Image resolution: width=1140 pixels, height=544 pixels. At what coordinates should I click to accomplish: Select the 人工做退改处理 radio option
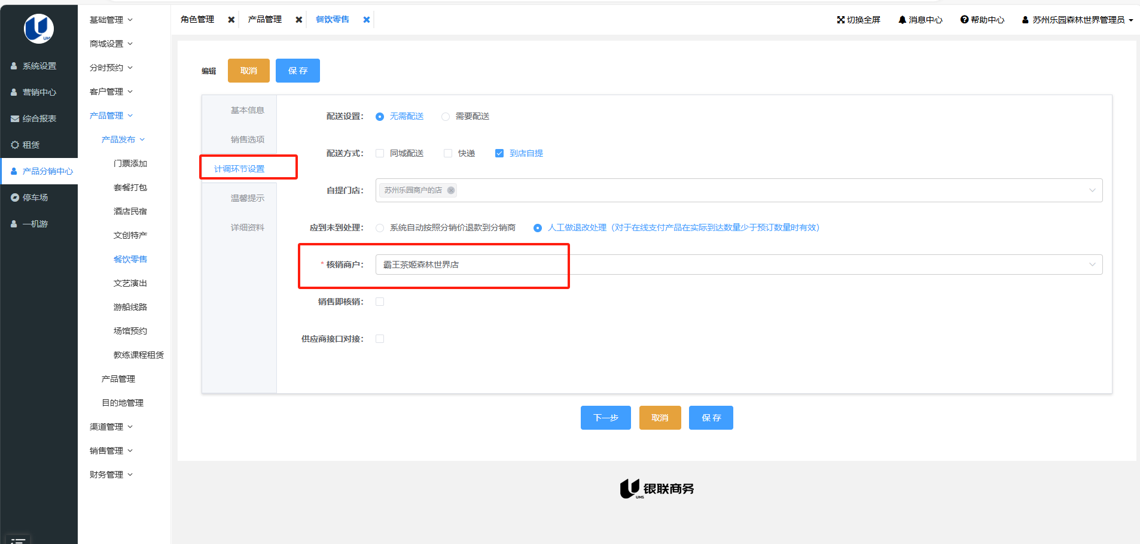[538, 228]
